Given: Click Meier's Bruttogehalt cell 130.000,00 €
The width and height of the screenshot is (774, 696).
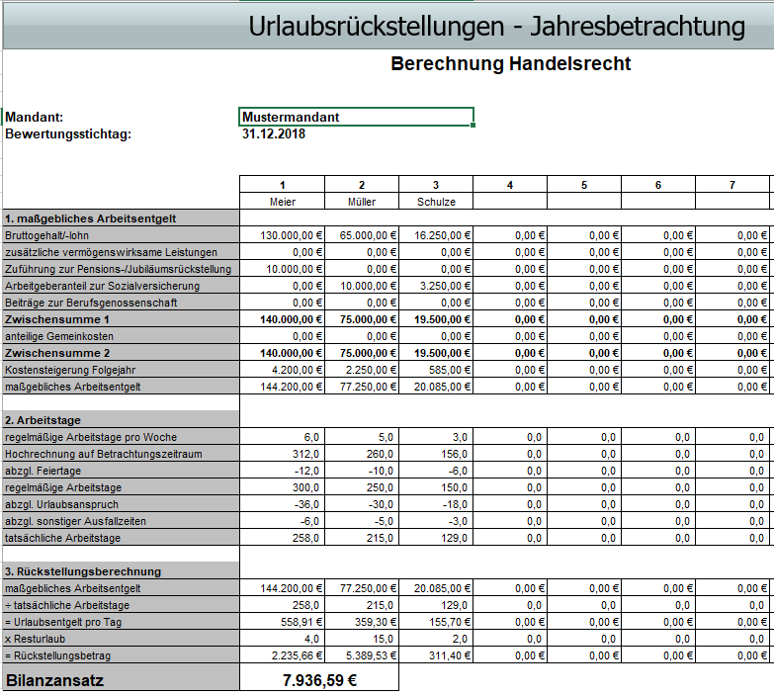Looking at the screenshot, I should coord(282,235).
